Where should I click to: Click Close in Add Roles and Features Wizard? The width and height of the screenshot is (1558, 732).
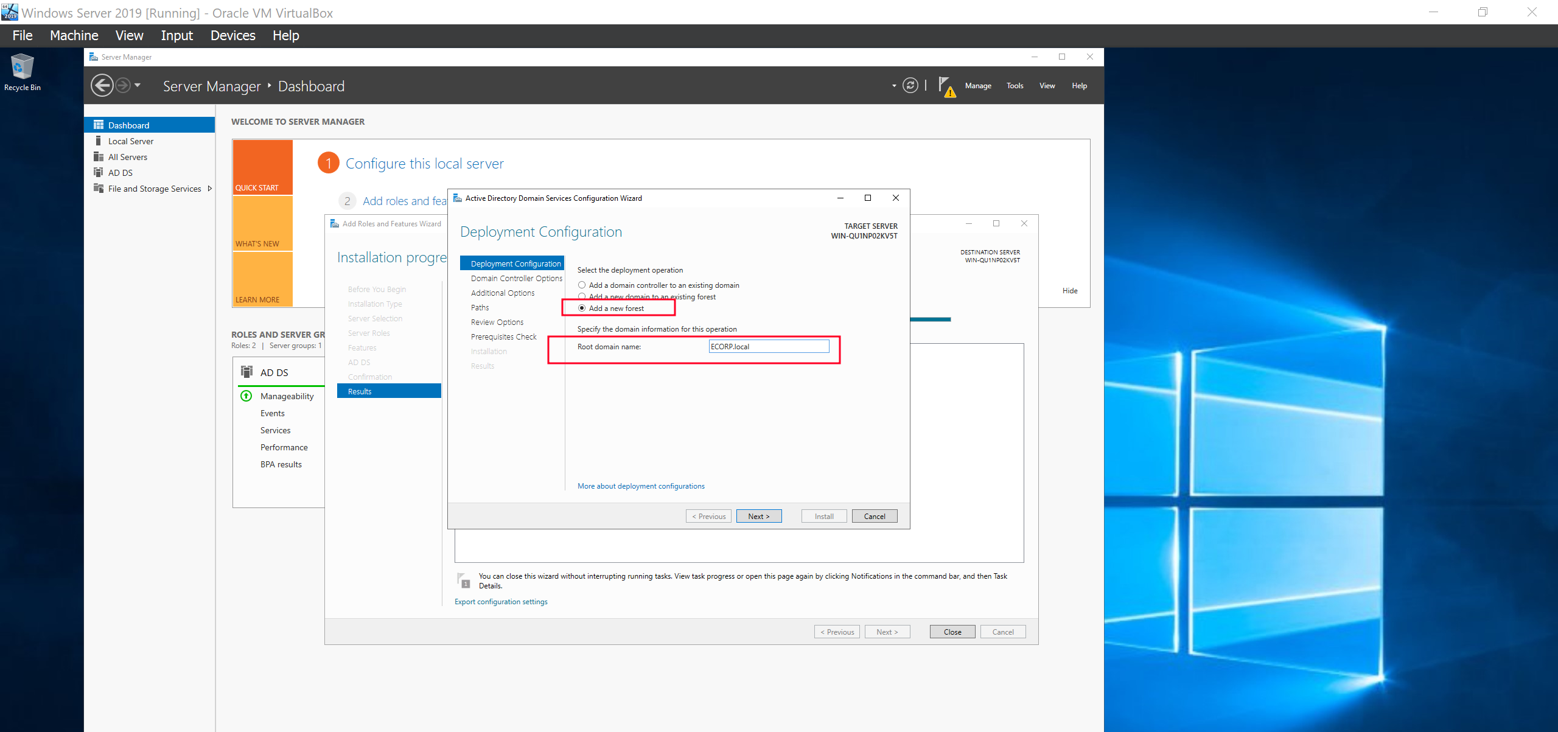point(952,632)
